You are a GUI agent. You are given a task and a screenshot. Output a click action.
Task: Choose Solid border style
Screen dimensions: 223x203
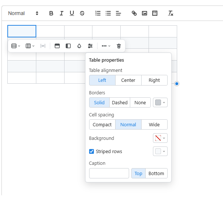pos(99,102)
